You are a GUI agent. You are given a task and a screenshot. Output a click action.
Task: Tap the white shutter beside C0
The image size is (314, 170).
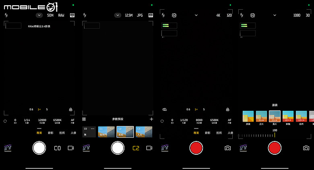pos(39,148)
